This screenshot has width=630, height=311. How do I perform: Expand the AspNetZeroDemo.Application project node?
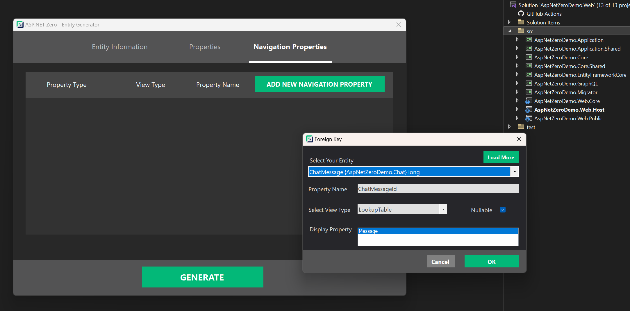[517, 40]
